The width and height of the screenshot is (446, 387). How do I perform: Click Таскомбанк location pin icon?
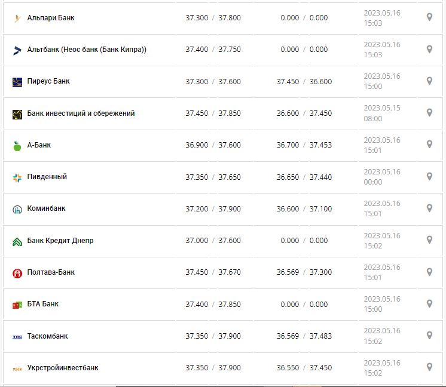[429, 336]
